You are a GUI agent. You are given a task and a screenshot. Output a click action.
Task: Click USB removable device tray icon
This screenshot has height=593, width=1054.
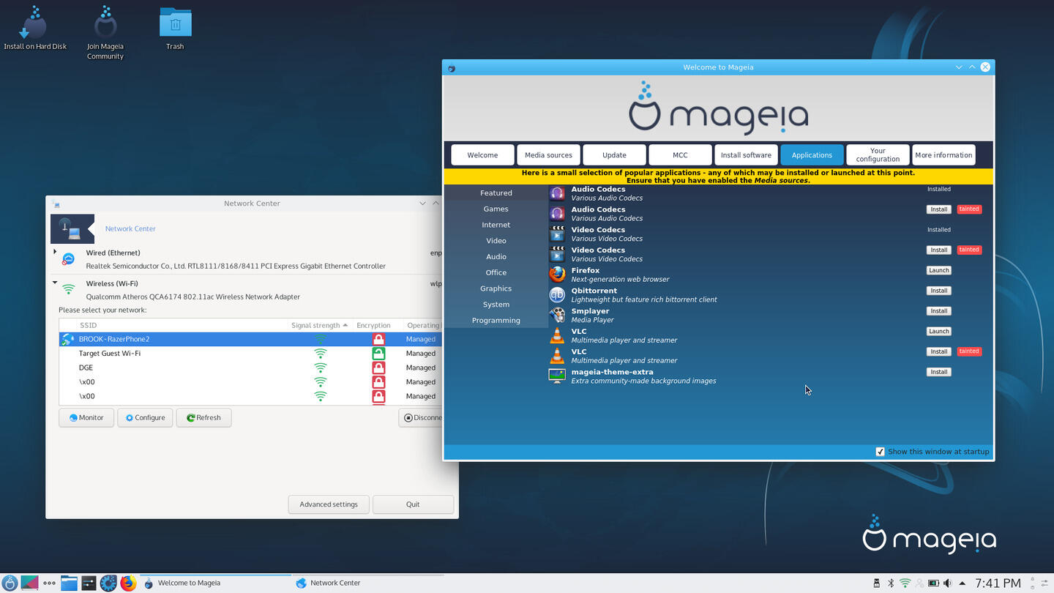877,583
